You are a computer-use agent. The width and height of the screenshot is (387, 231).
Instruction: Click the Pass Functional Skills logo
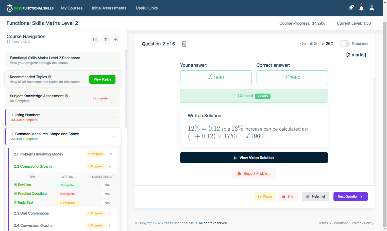[30, 8]
